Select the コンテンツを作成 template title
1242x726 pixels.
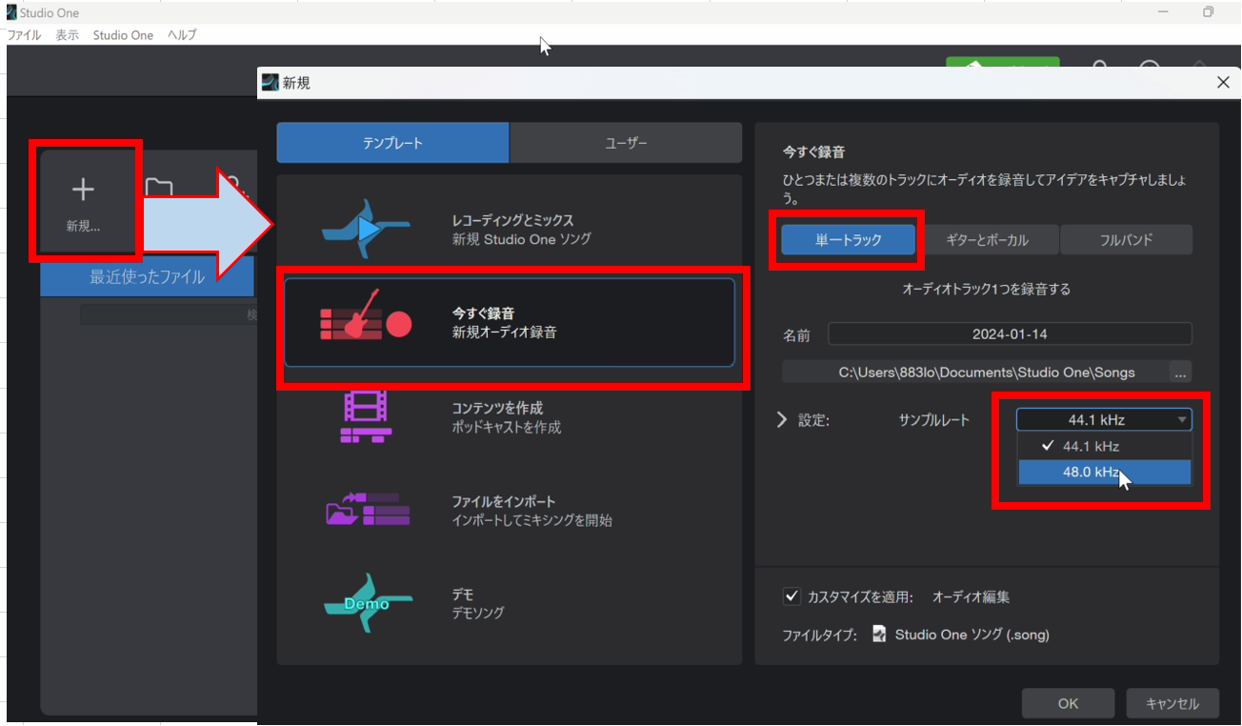point(497,408)
